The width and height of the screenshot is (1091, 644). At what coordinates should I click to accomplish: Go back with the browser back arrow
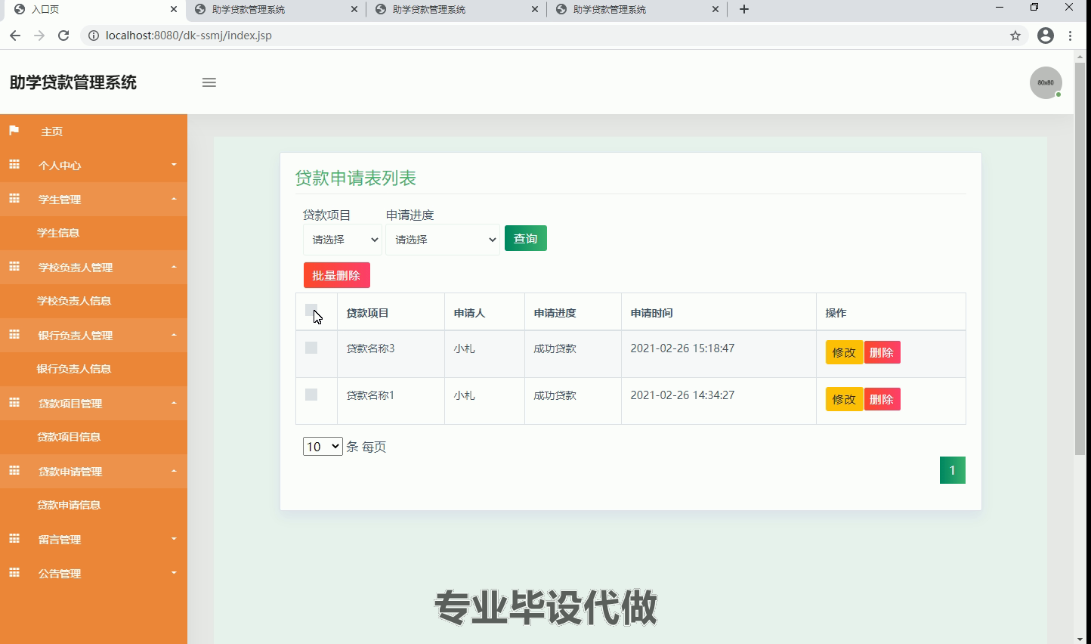(15, 36)
